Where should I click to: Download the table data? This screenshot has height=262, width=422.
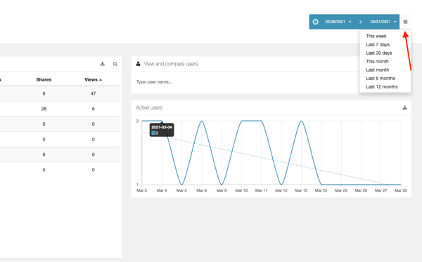[102, 64]
